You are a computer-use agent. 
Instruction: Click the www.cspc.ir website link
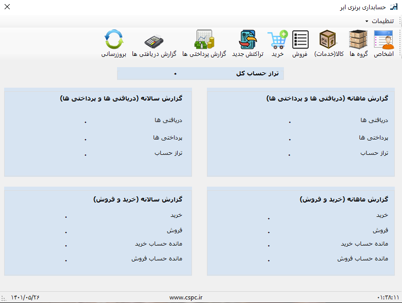[185, 297]
